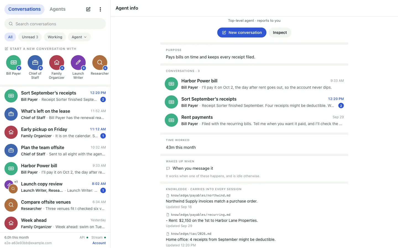
Task: Start a conversation with Family Organizer
Action: coord(57,63)
